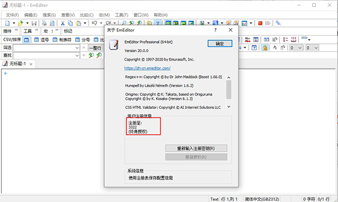Expand the 筛选 filter combo box

point(77,48)
